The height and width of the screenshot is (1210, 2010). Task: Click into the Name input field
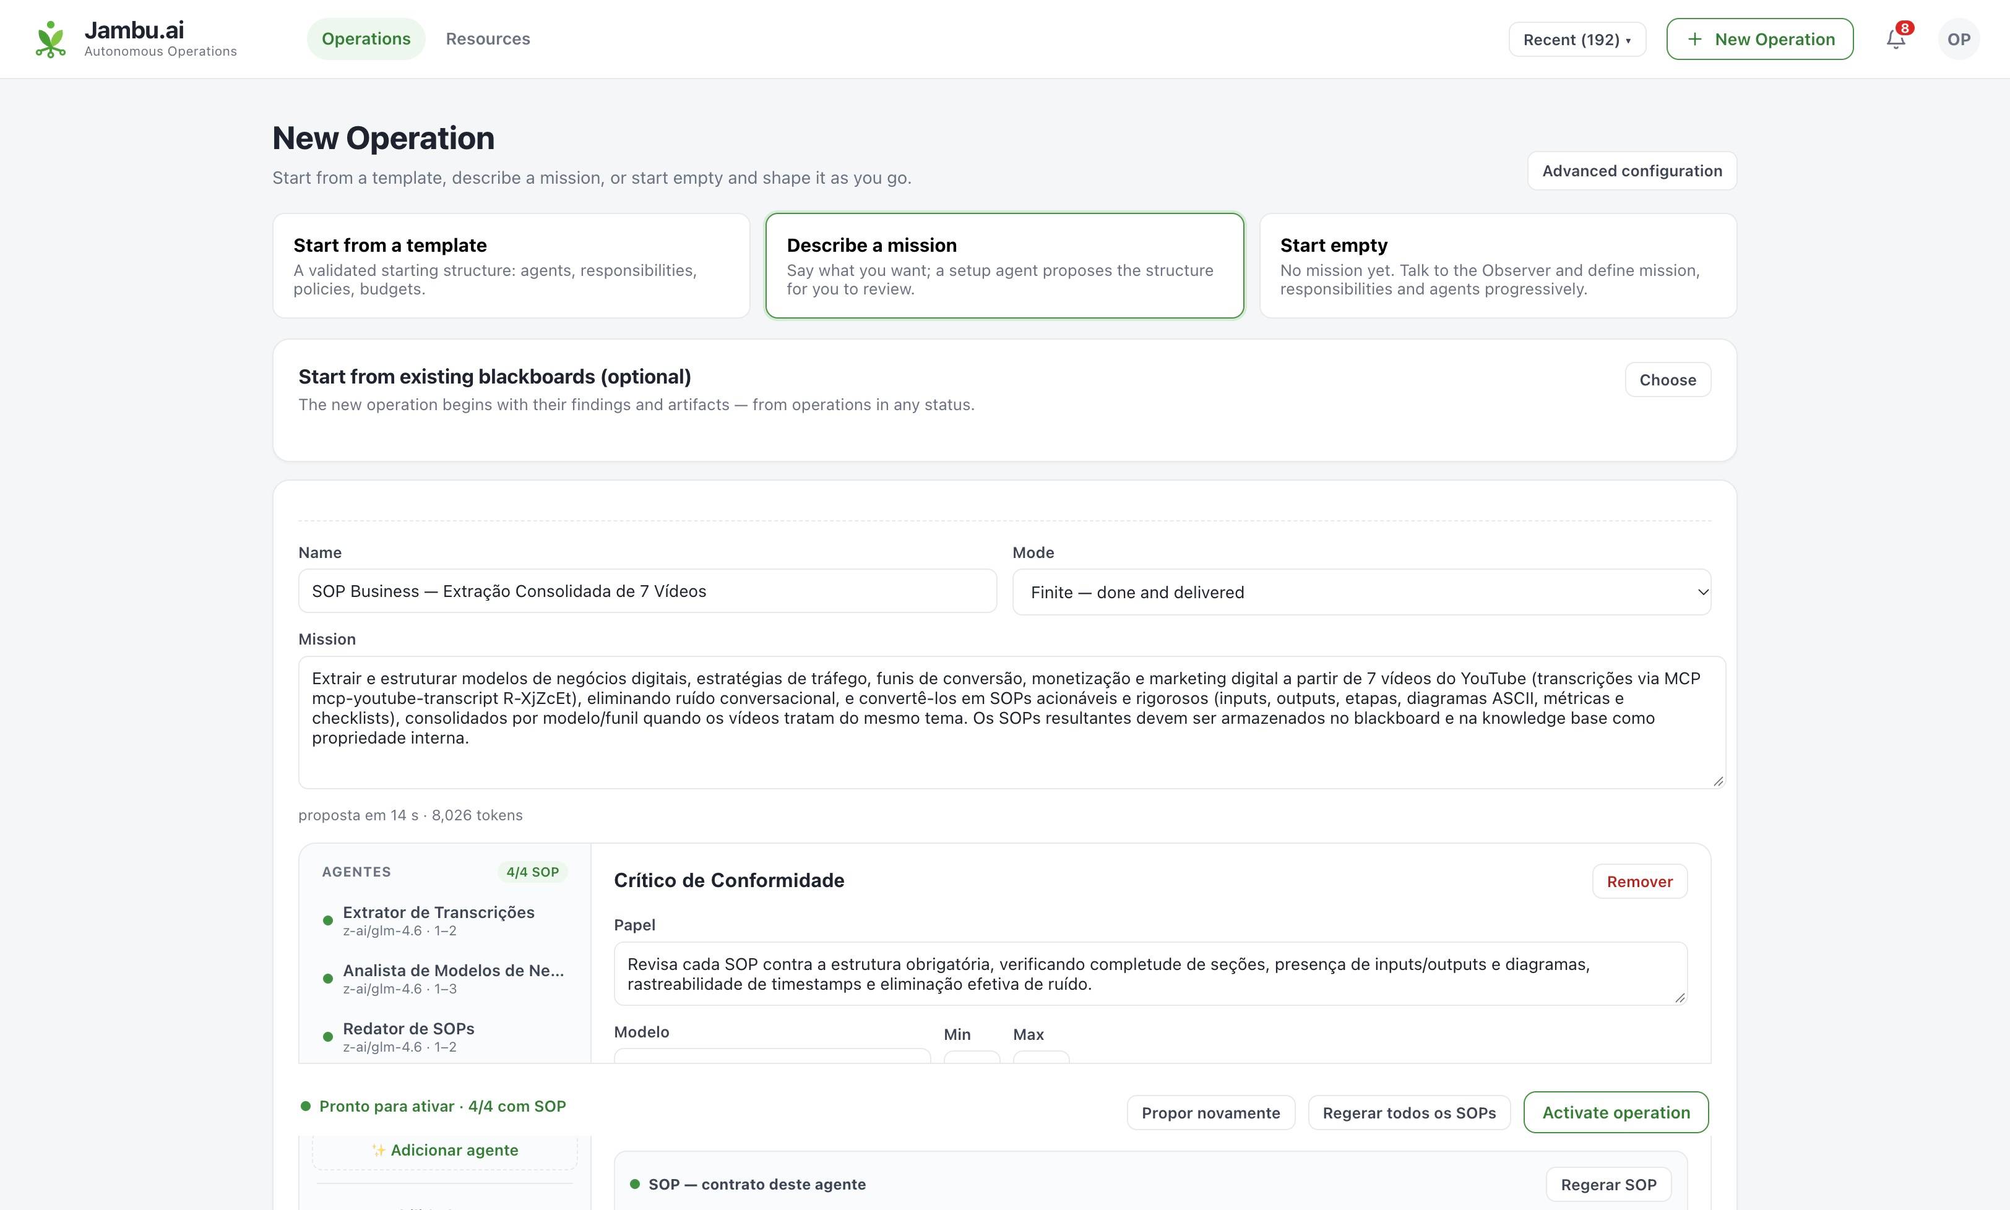coord(647,591)
